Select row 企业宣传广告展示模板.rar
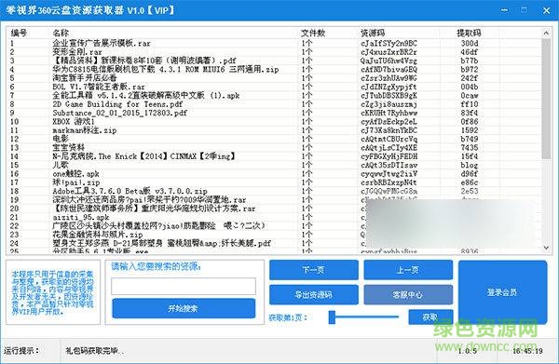This screenshot has height=364, width=559. coord(275,44)
